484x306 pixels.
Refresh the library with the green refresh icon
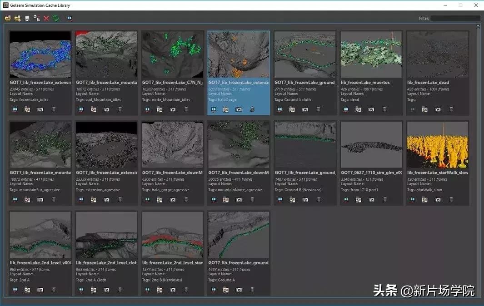tap(55, 18)
